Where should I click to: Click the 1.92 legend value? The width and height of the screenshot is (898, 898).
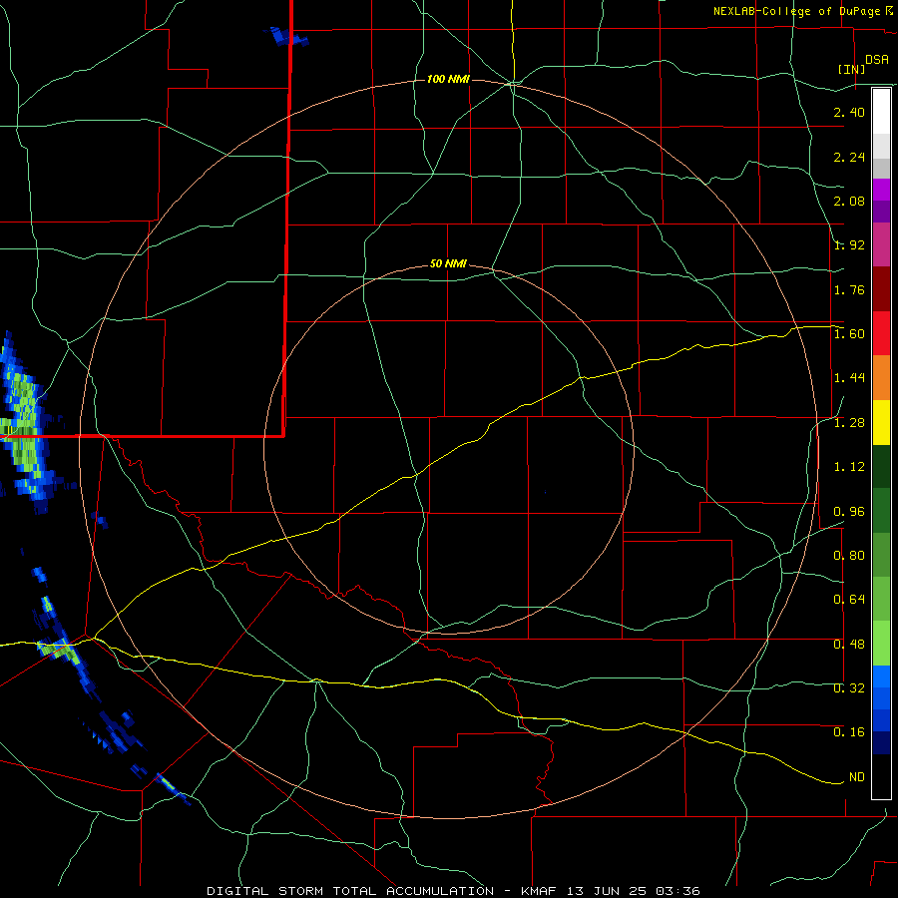pyautogui.click(x=849, y=245)
